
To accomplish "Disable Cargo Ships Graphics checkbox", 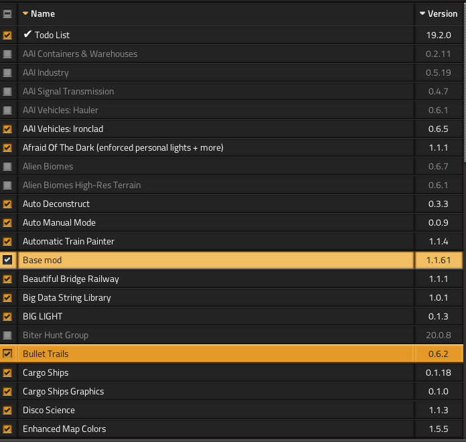I will pyautogui.click(x=7, y=391).
